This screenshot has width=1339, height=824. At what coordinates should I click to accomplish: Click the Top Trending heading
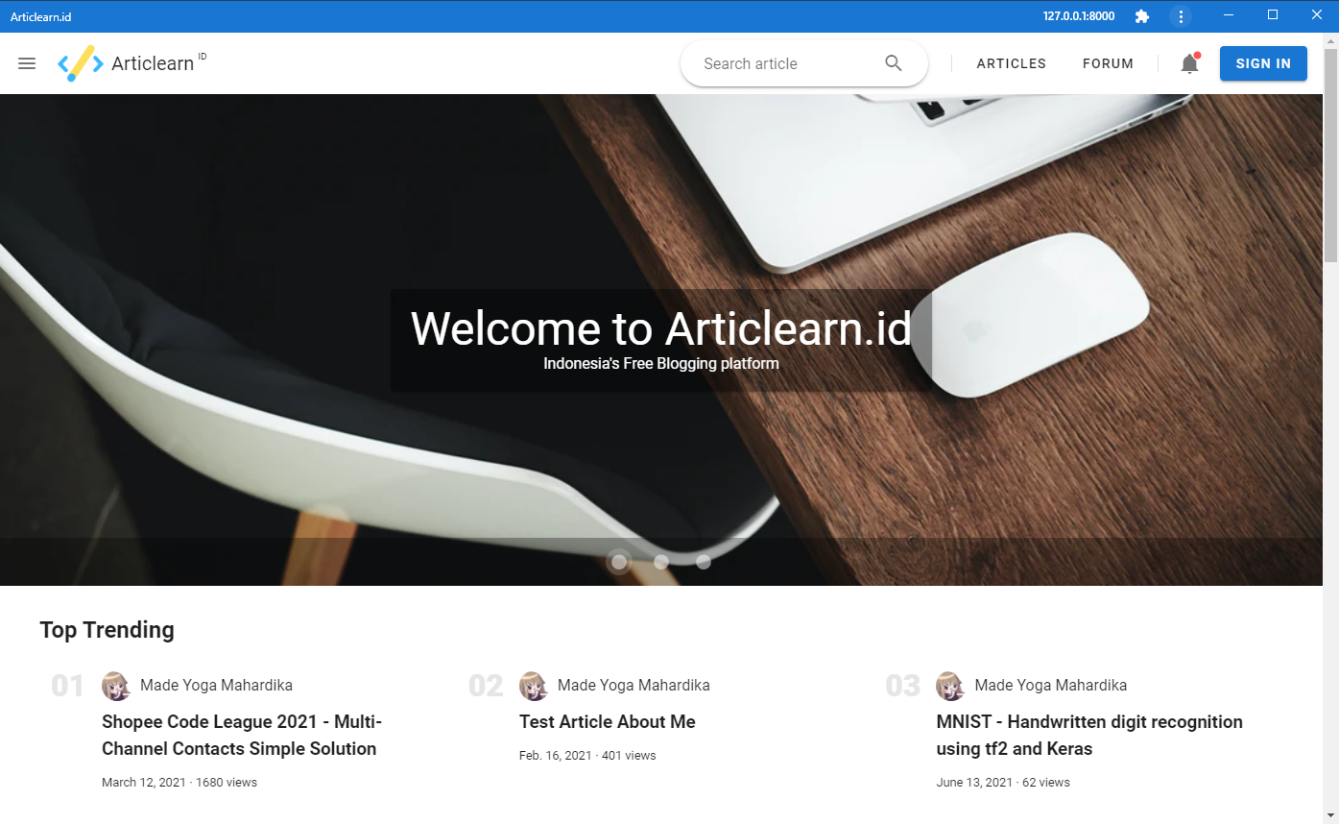[x=107, y=630]
